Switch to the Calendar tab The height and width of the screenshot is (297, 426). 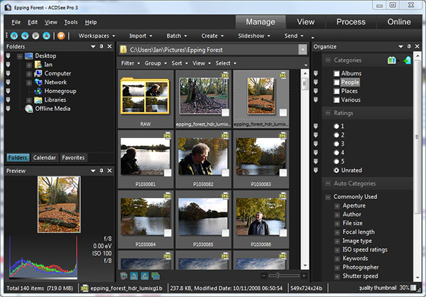[x=44, y=158]
